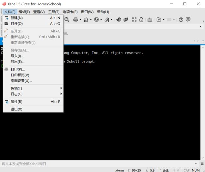Image resolution: width=205 pixels, height=172 pixels.
Task: Choose 打开(O) from File menu
Action: [33, 24]
